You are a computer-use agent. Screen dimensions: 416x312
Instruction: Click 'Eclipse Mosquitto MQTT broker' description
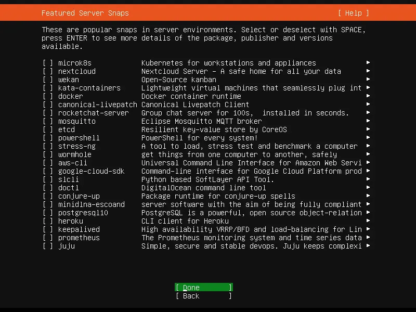click(202, 121)
